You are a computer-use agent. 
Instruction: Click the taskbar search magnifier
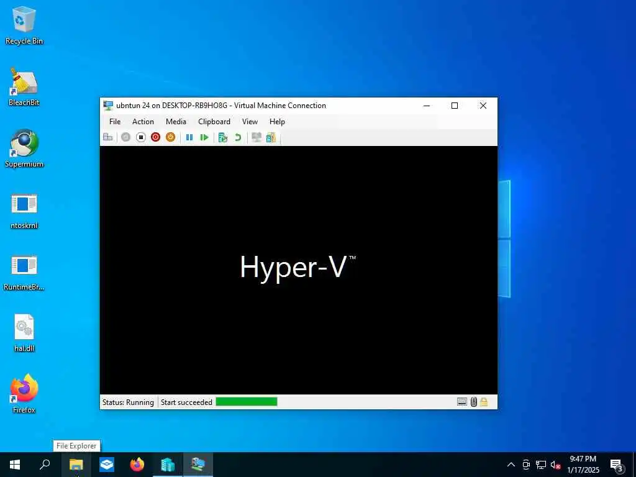tap(45, 465)
